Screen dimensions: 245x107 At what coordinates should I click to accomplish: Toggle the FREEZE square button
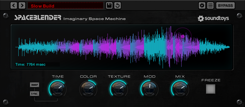click(x=210, y=89)
